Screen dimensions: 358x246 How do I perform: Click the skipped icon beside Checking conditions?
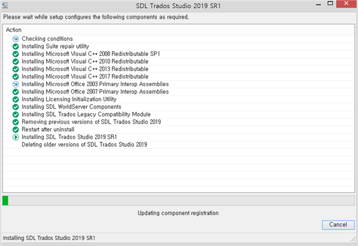[16, 39]
